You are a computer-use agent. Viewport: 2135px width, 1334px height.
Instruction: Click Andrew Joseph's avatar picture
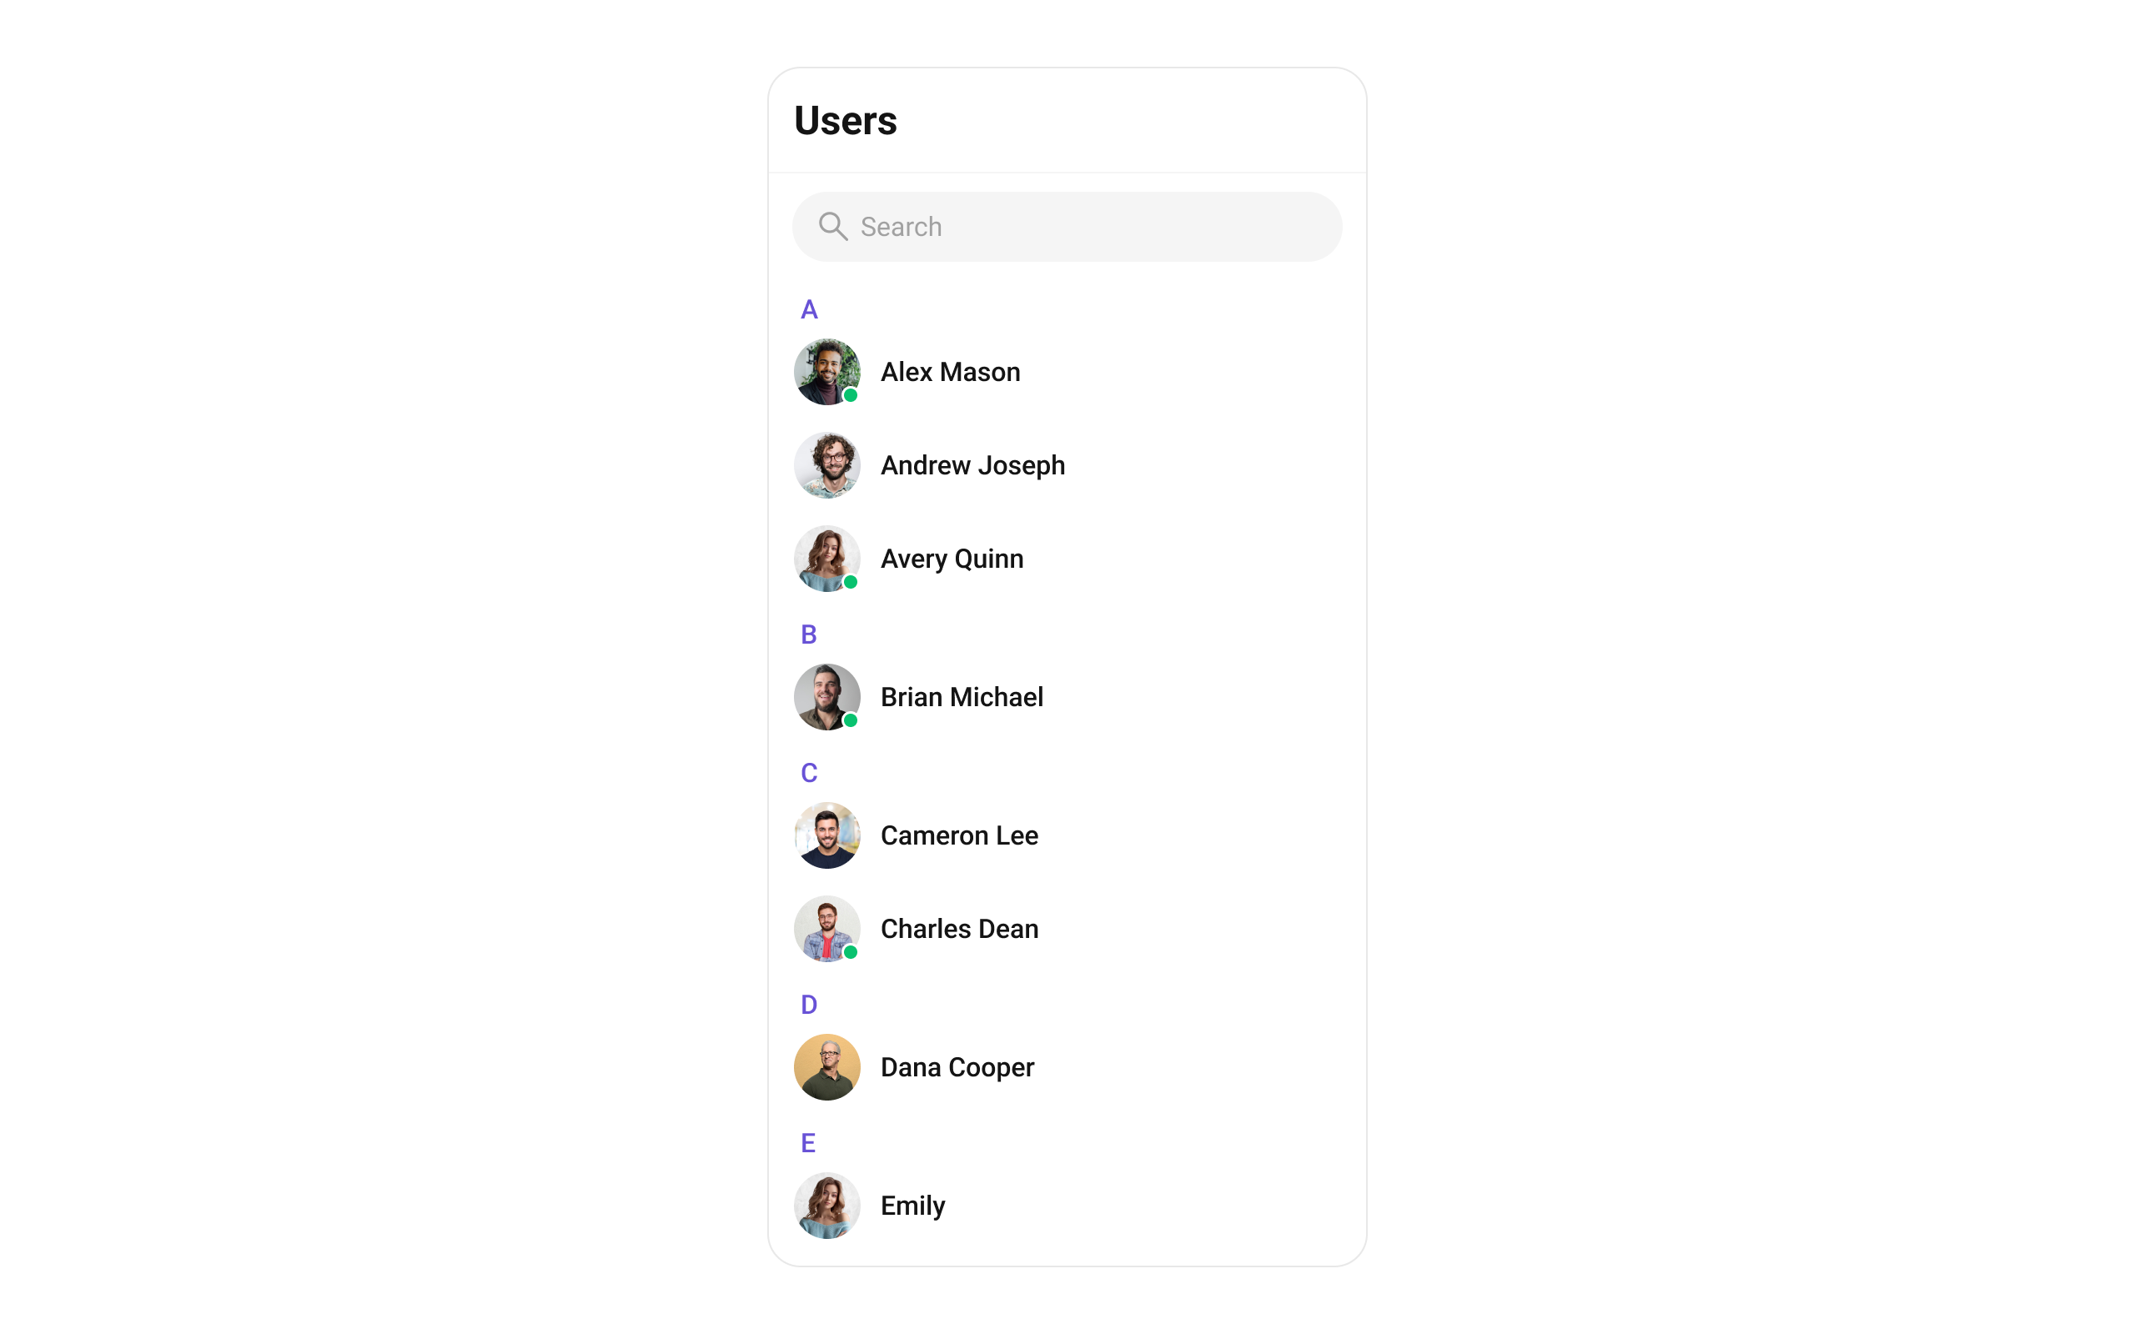coord(826,465)
